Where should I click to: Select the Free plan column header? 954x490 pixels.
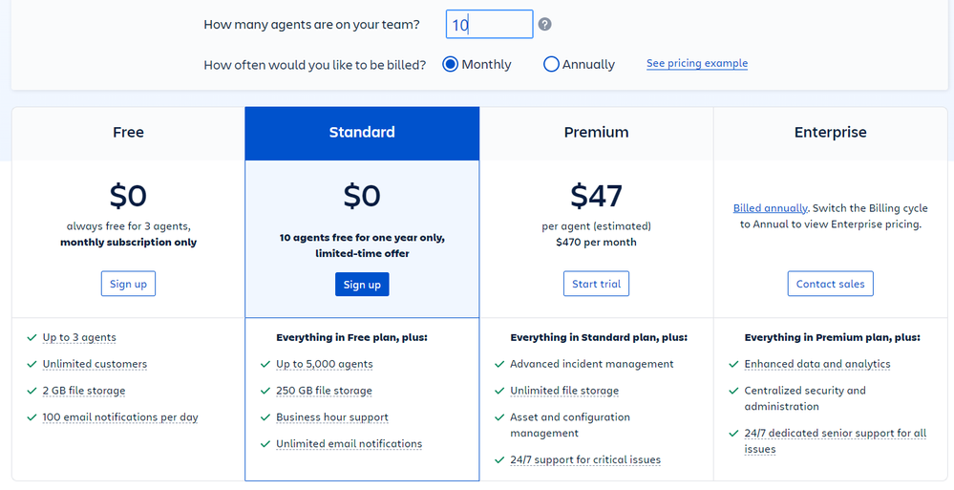pos(128,133)
